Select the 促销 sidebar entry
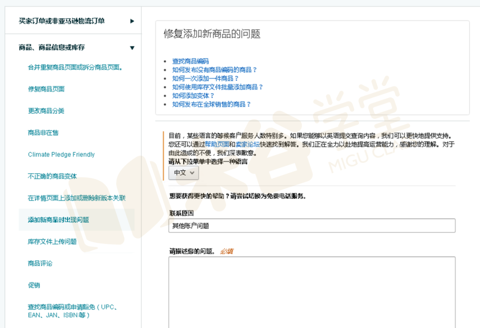The width and height of the screenshot is (480, 328). (34, 285)
